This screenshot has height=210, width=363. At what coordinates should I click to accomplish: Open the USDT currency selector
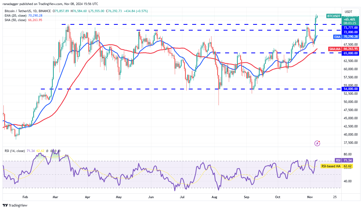pos(348,12)
